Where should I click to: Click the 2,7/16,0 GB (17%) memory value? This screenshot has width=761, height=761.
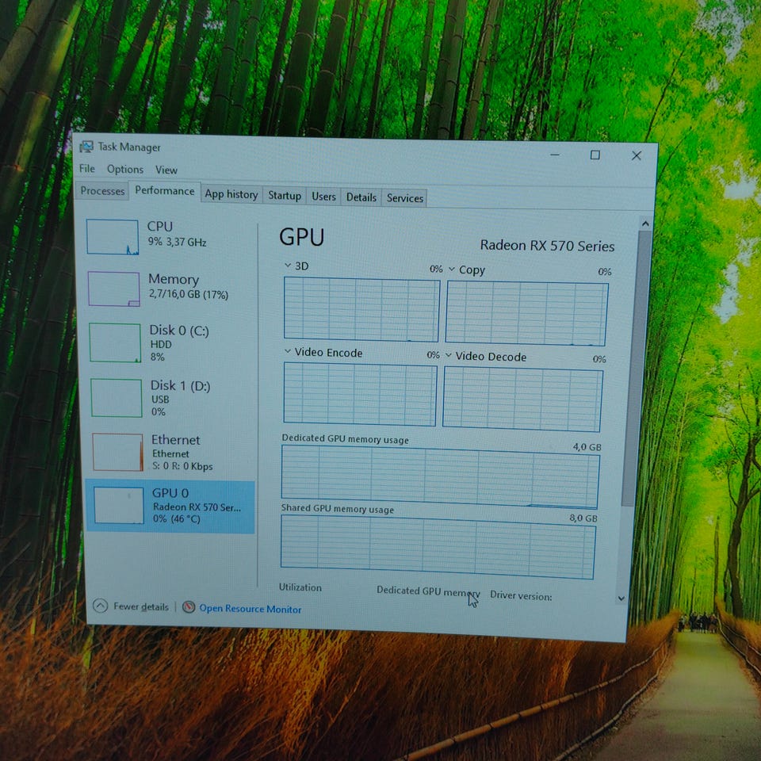coord(189,294)
